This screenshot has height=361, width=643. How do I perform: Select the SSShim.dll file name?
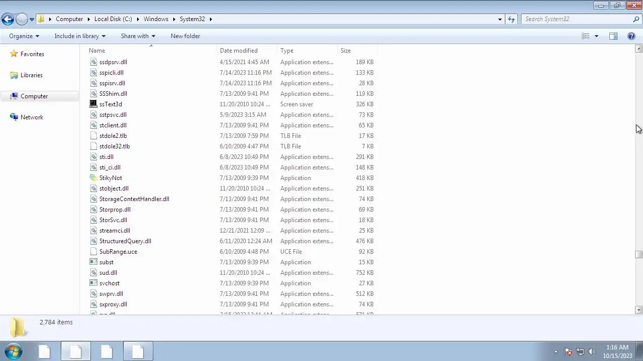click(x=113, y=94)
